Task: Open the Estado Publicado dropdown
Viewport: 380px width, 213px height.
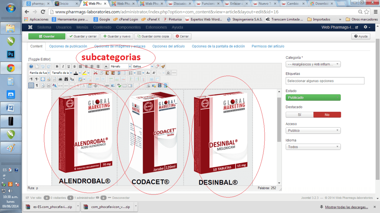Action: pyautogui.click(x=313, y=98)
